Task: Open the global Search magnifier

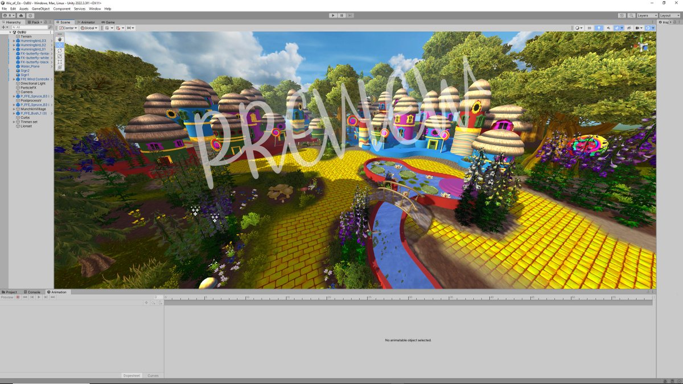Action: pos(631,15)
